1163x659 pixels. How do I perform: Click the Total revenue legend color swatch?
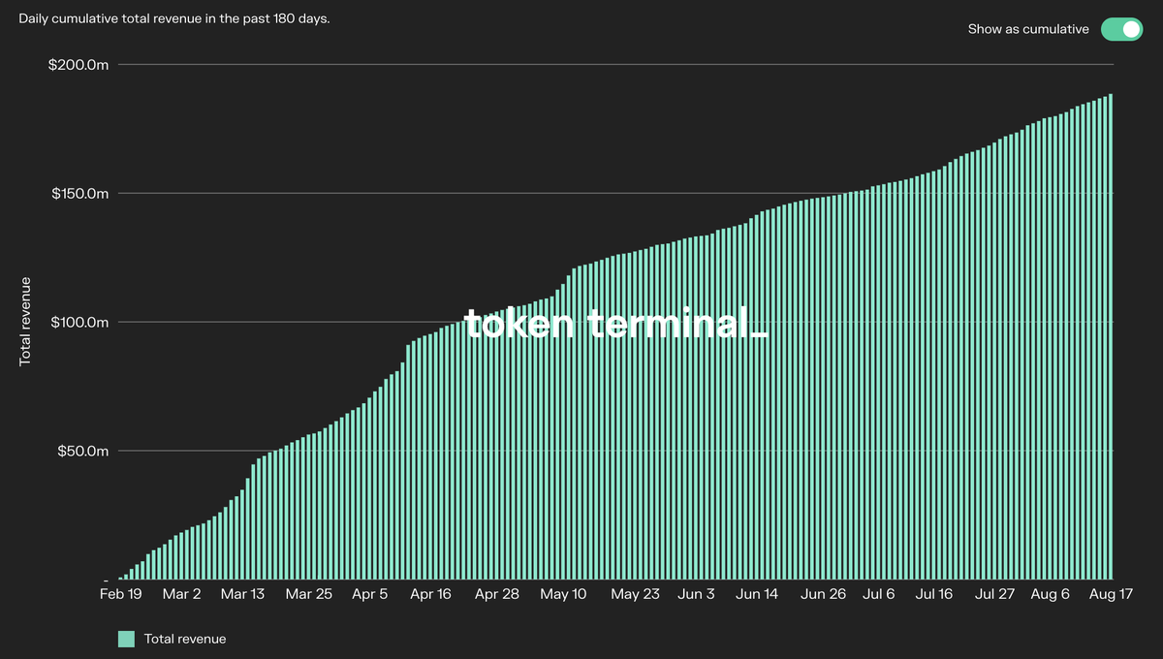point(126,639)
